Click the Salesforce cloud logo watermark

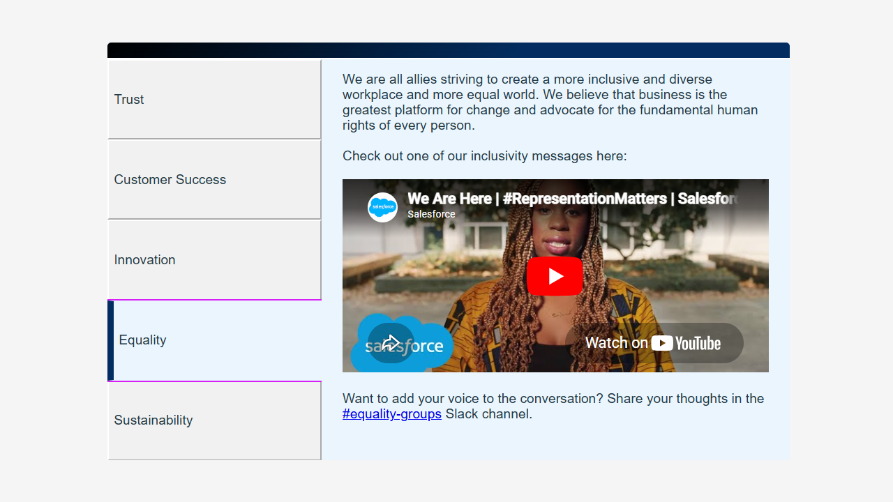pyautogui.click(x=405, y=343)
